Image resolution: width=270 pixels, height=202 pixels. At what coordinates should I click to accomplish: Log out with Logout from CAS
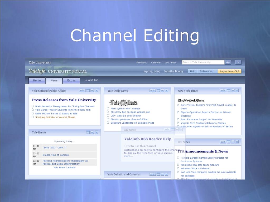pyautogui.click(x=230, y=71)
